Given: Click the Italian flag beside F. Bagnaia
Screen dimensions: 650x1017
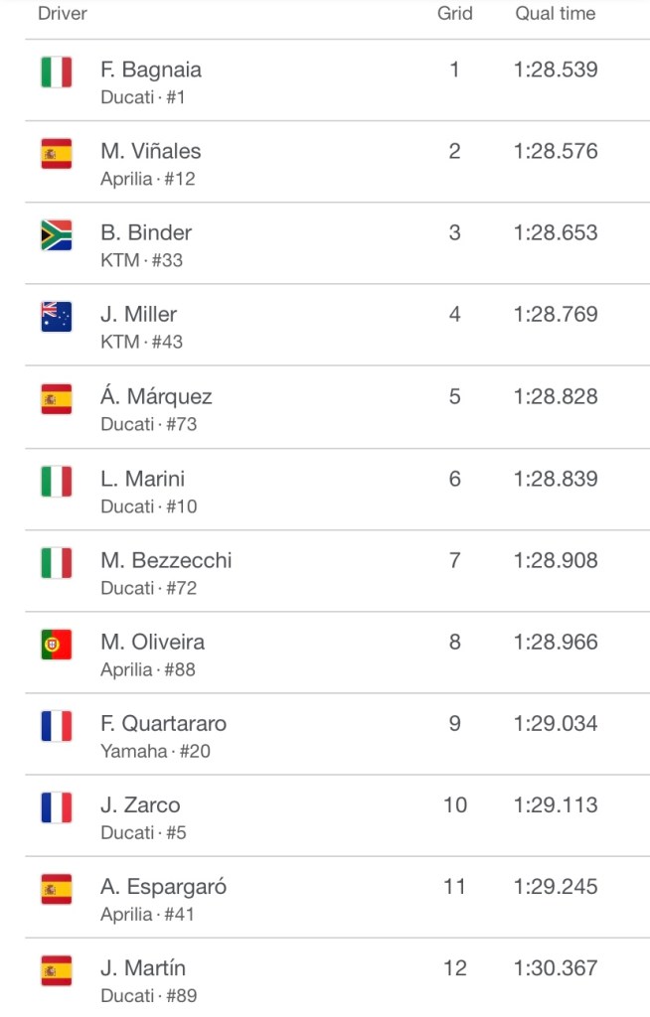Looking at the screenshot, I should (57, 73).
